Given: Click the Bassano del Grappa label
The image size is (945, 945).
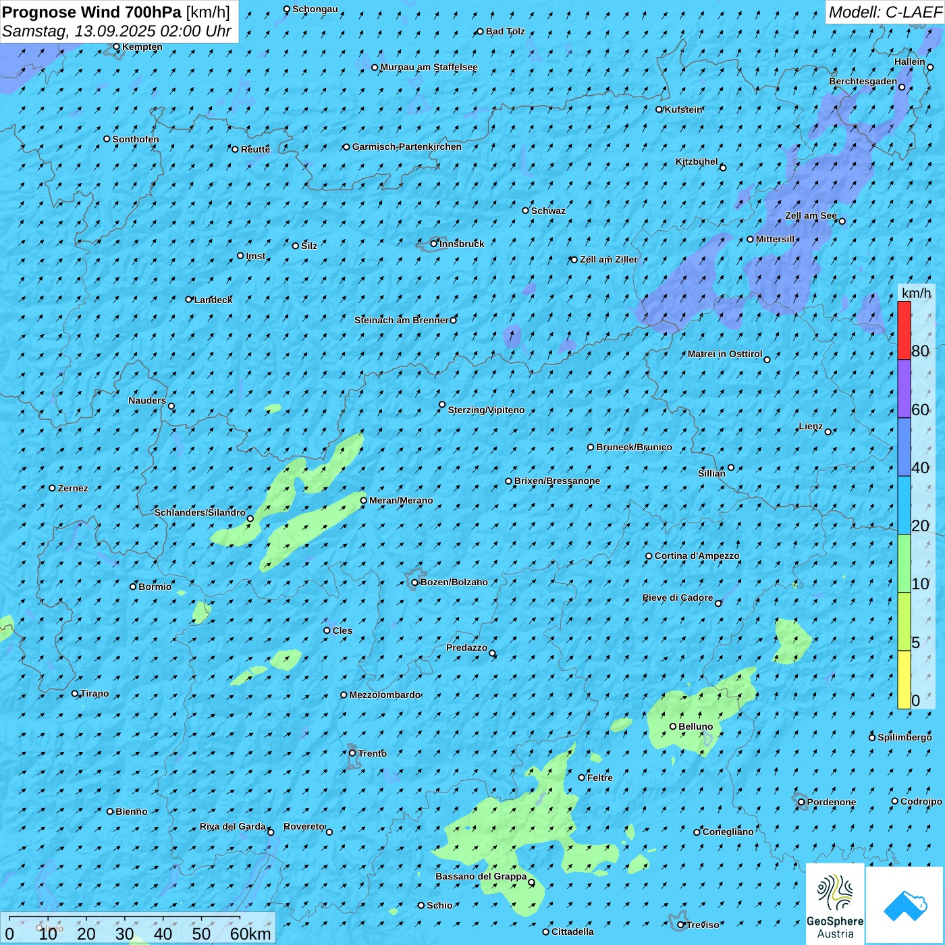Looking at the screenshot, I should pyautogui.click(x=481, y=876).
